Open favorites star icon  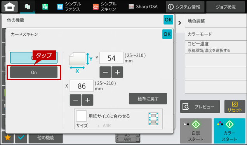pyautogui.click(x=7, y=138)
